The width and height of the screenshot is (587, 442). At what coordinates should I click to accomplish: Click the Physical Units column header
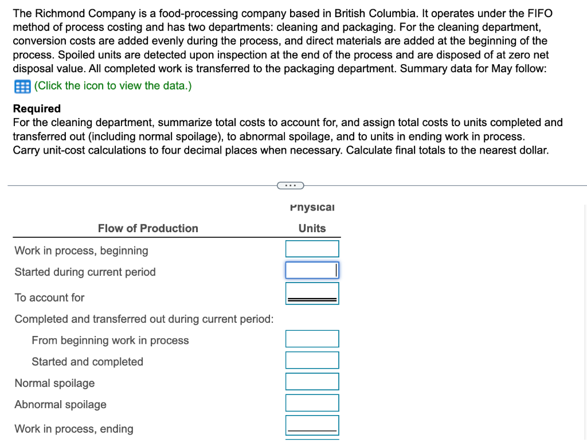[x=312, y=218]
